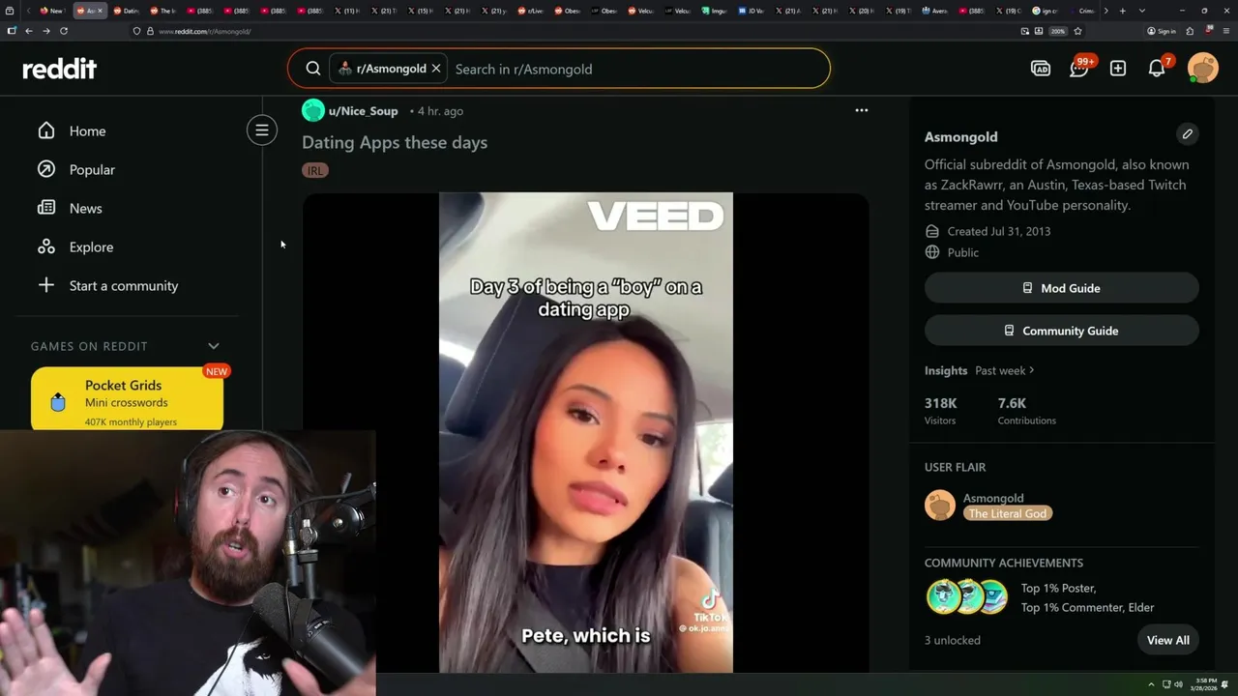Open the Reddit chat icon
1238x696 pixels.
coord(1079,69)
